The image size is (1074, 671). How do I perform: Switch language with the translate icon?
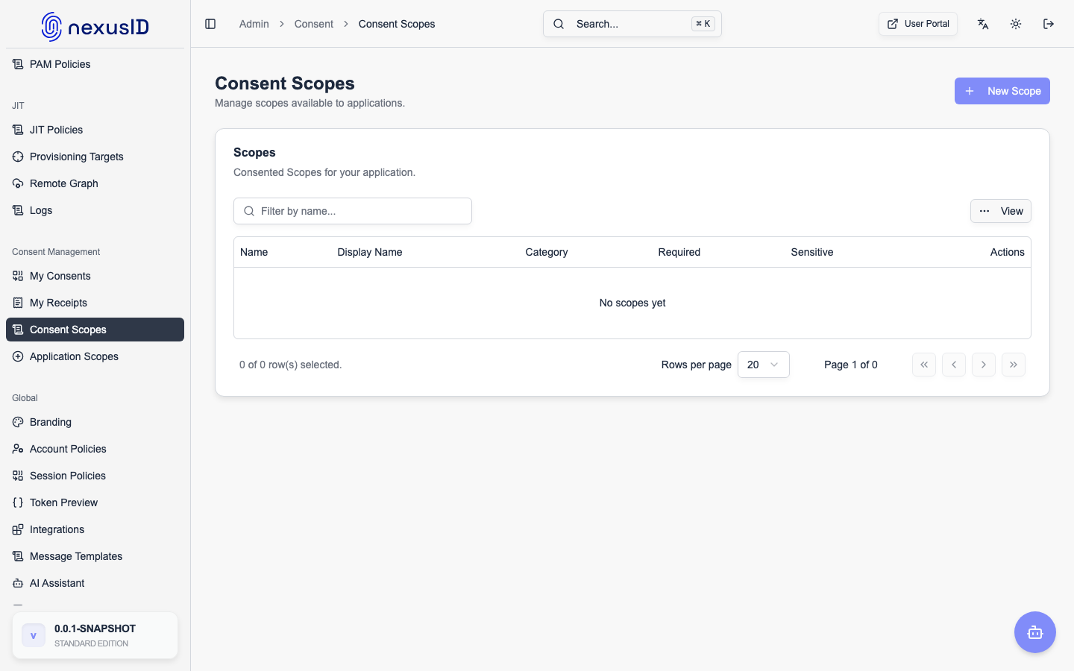(983, 24)
